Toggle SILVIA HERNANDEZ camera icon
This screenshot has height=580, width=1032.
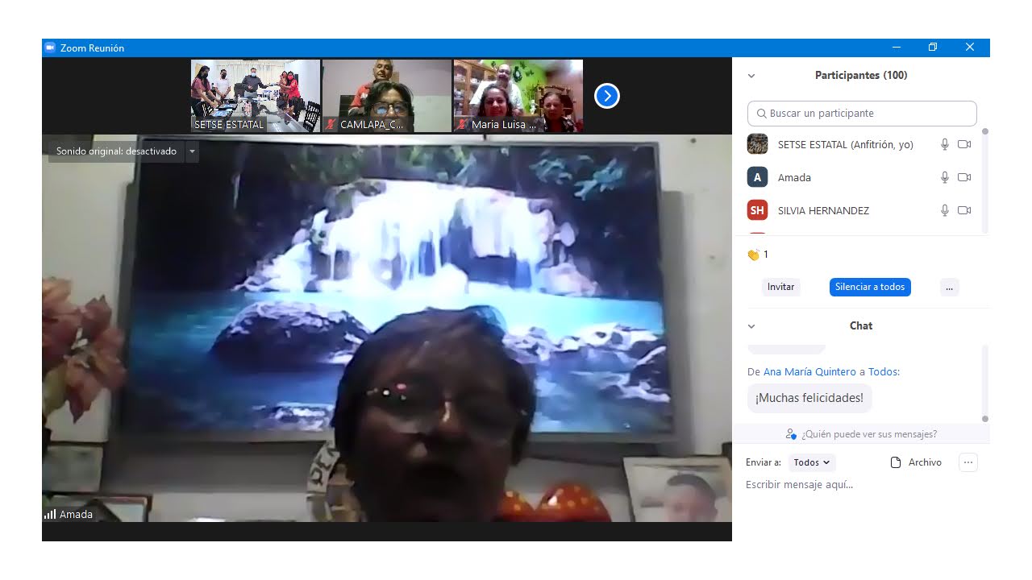pos(964,210)
